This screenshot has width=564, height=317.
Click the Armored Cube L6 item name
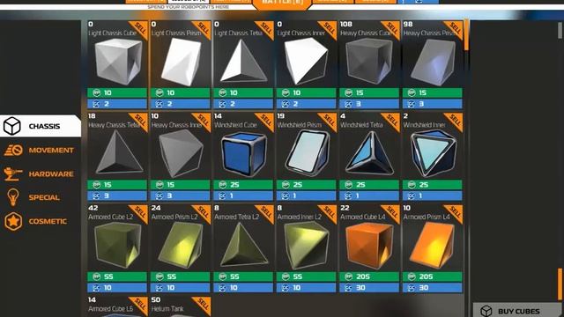click(110, 309)
